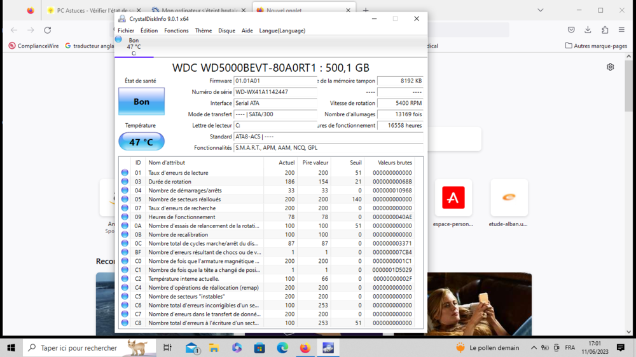Viewport: 636px width, 357px height.
Task: Click the CrystalDiskInfo taskbar icon
Action: pos(328,348)
